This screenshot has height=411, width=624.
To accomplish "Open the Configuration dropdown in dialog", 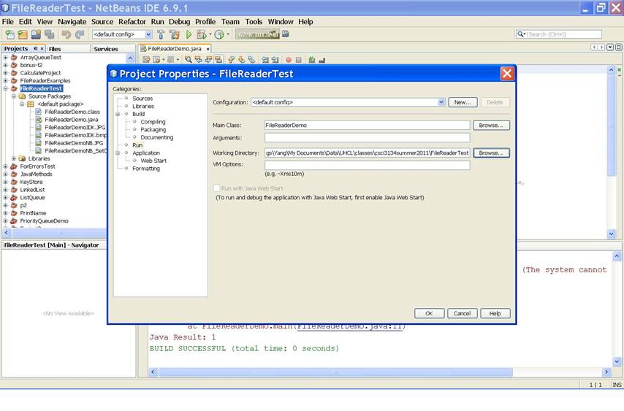I will click(x=441, y=102).
